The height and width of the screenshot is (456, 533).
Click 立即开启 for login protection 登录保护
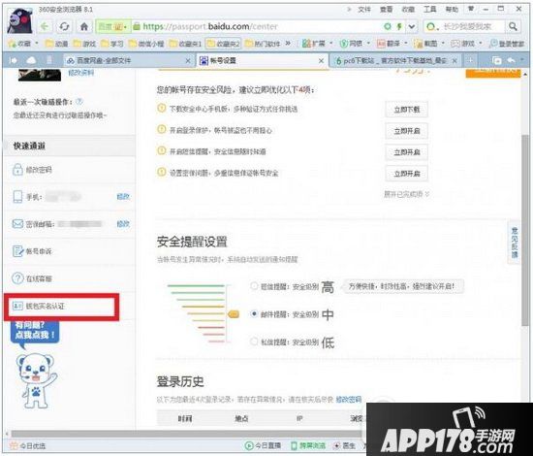(407, 131)
